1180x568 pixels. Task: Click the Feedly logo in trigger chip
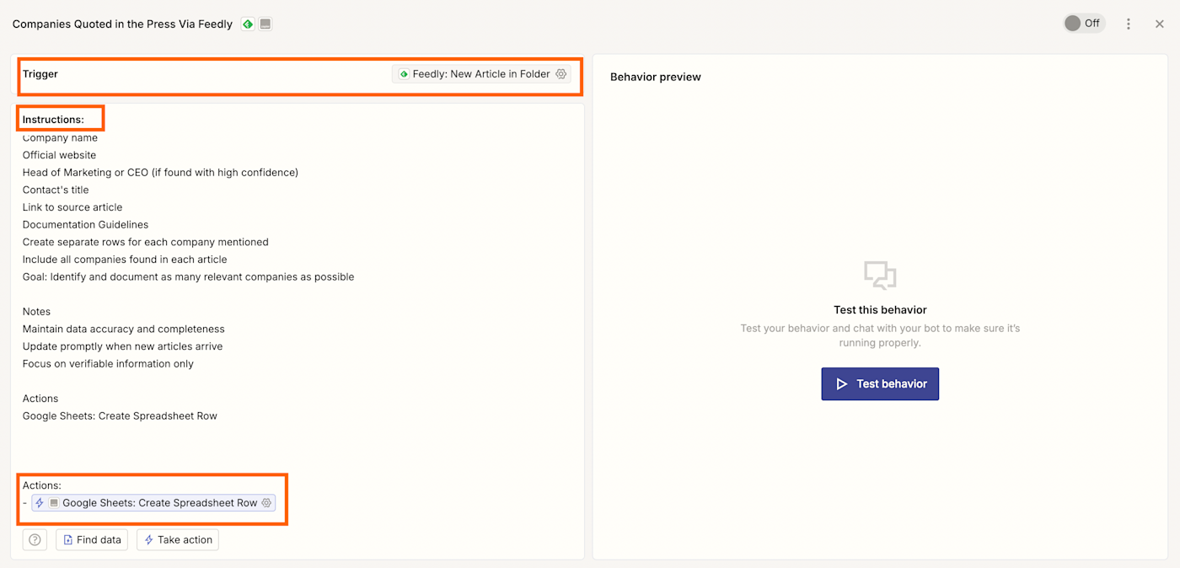pos(404,74)
